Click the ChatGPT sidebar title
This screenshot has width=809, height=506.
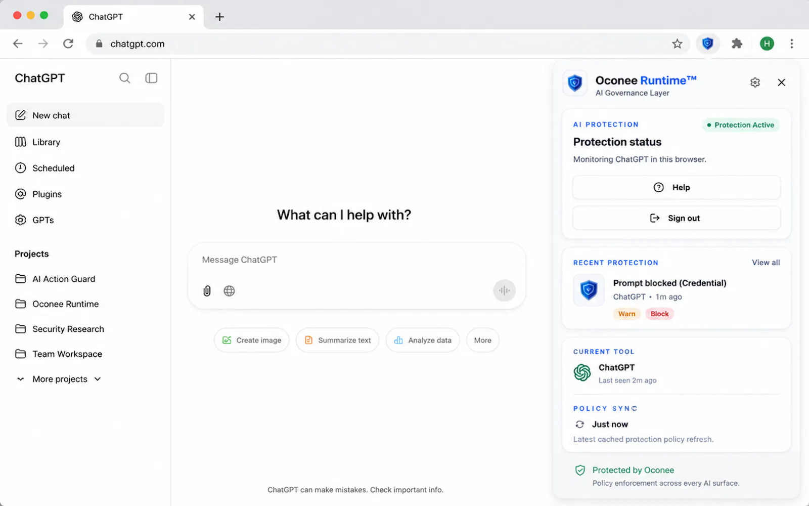tap(40, 78)
